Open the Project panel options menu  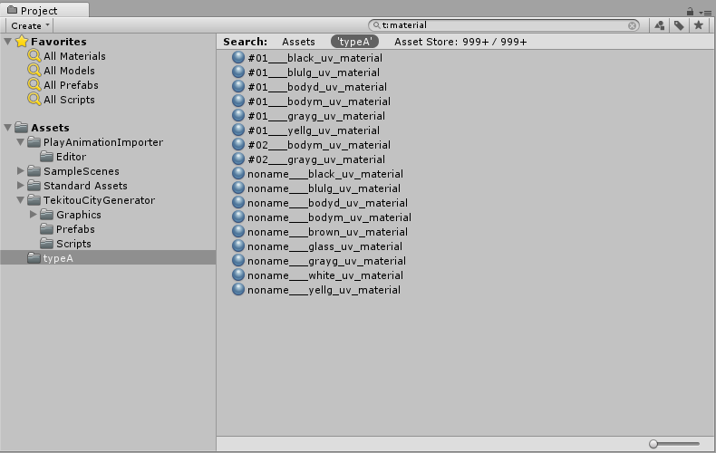click(x=705, y=13)
